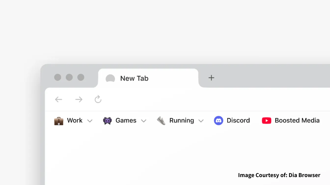Open the Games bookmarks folder label
330x185 pixels.
click(x=126, y=121)
